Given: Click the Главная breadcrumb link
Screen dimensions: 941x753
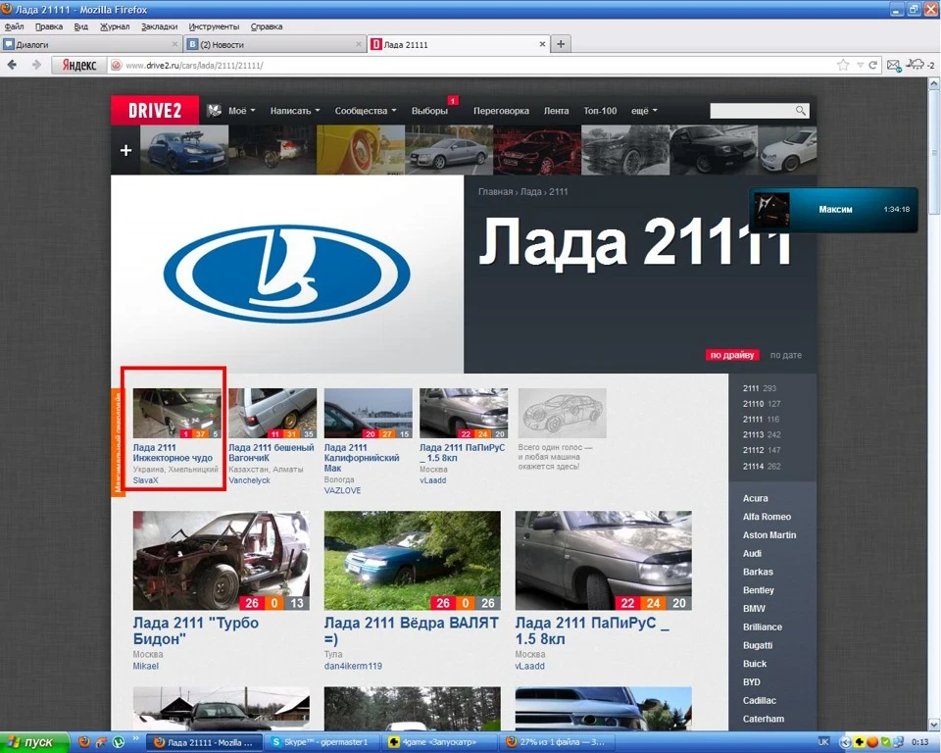Looking at the screenshot, I should click(x=495, y=191).
